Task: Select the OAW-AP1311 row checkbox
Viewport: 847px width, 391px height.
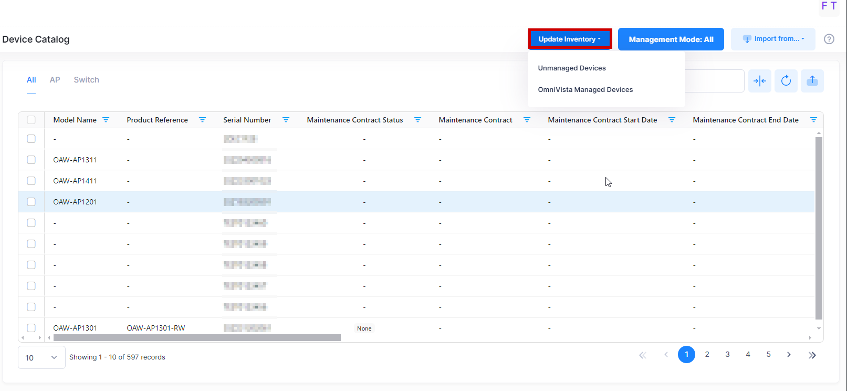Action: pyautogui.click(x=32, y=160)
